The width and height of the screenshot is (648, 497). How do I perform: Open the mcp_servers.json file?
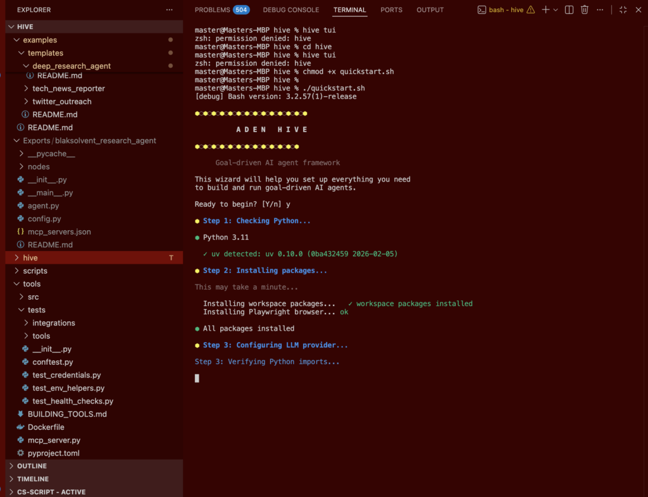coord(59,231)
